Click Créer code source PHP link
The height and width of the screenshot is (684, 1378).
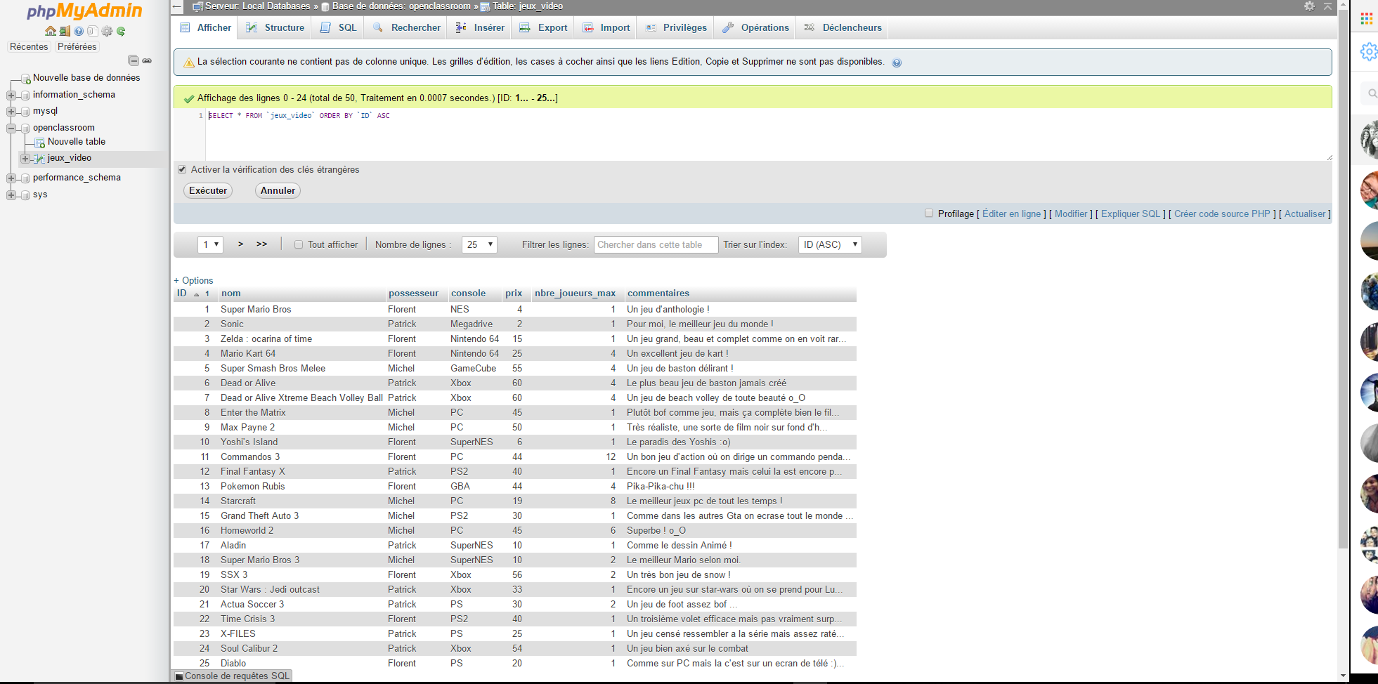(1222, 213)
